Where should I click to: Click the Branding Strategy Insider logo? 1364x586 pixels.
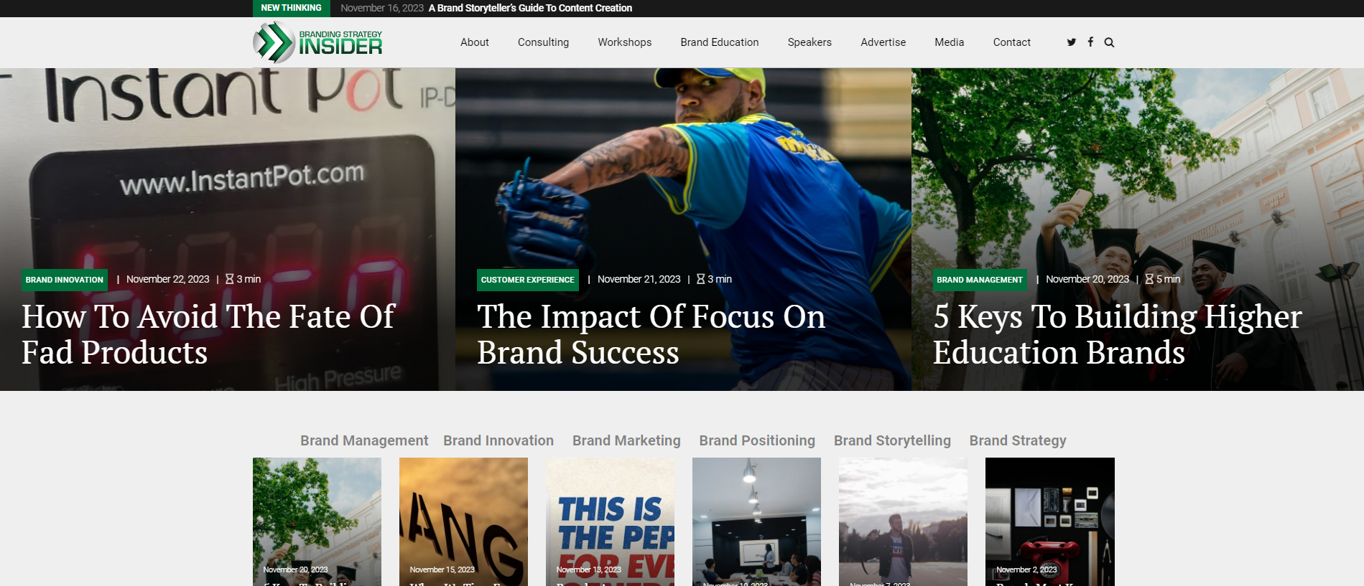pos(318,42)
